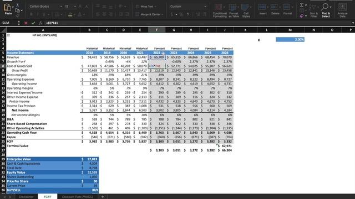Open the font size dropdown
This screenshot has height=199, width=355.
(75, 7)
